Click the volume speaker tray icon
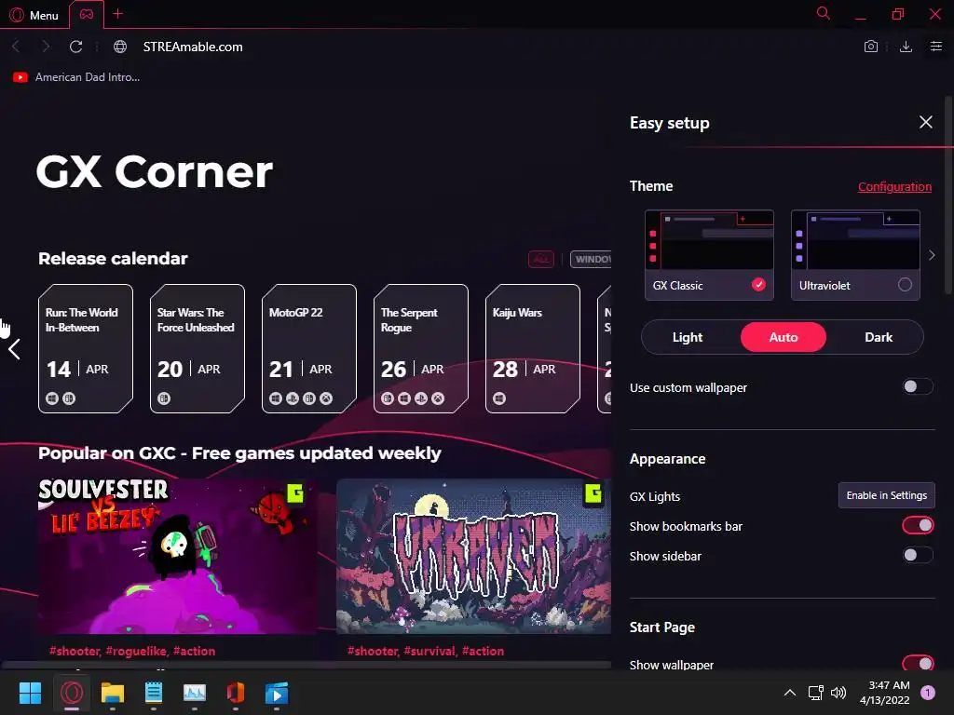The image size is (954, 715). pos(838,693)
